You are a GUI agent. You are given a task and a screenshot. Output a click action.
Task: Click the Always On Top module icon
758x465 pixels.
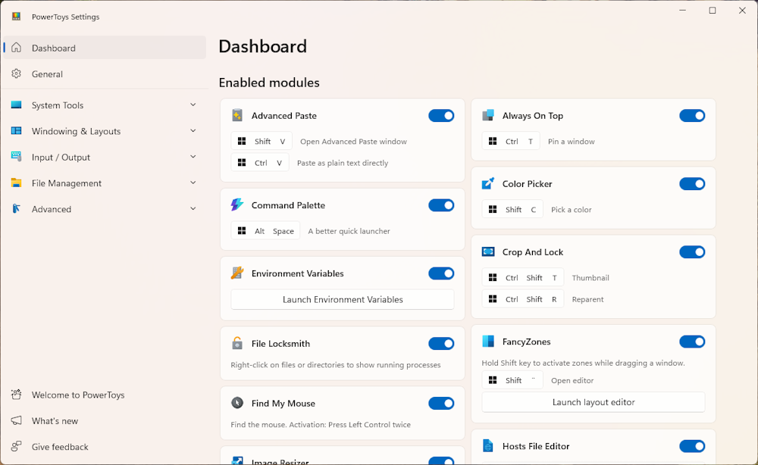point(488,115)
